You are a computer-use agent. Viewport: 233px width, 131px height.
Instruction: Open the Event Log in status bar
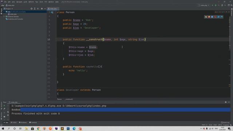click(x=225, y=123)
